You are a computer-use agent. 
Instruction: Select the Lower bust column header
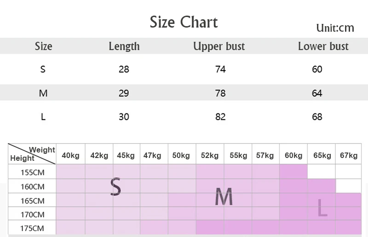point(323,46)
